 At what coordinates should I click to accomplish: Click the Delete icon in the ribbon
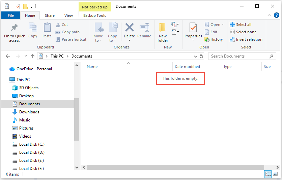point(129,28)
